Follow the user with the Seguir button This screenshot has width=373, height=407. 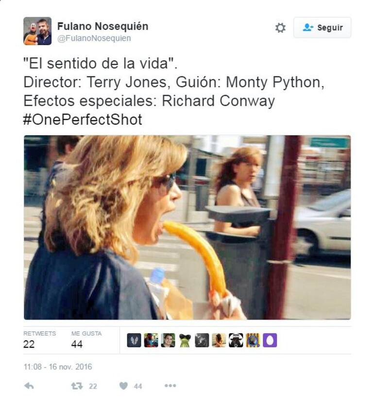(322, 28)
